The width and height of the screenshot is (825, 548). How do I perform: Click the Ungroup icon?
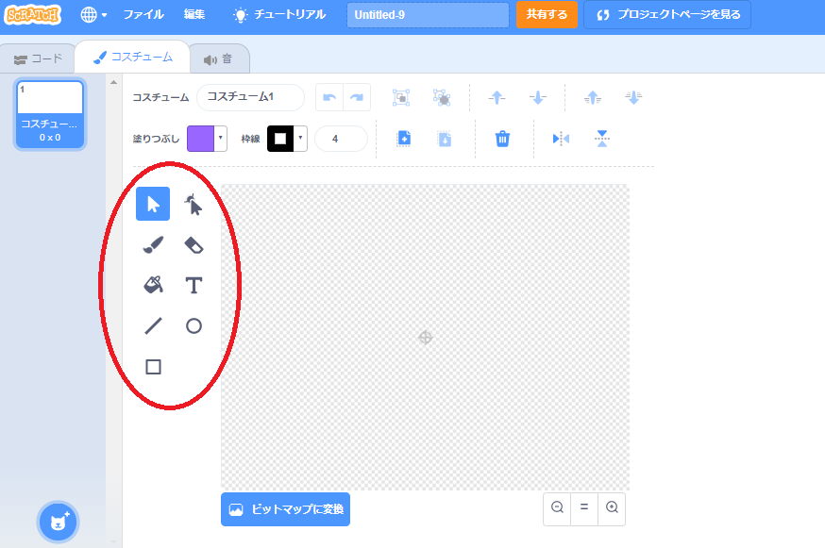pyautogui.click(x=442, y=97)
